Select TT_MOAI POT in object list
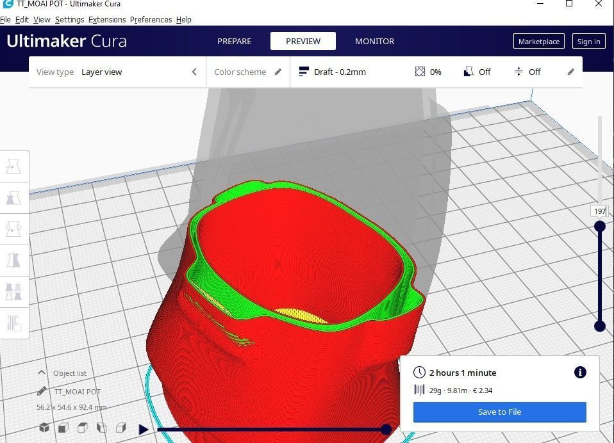The image size is (614, 443). pos(77,391)
